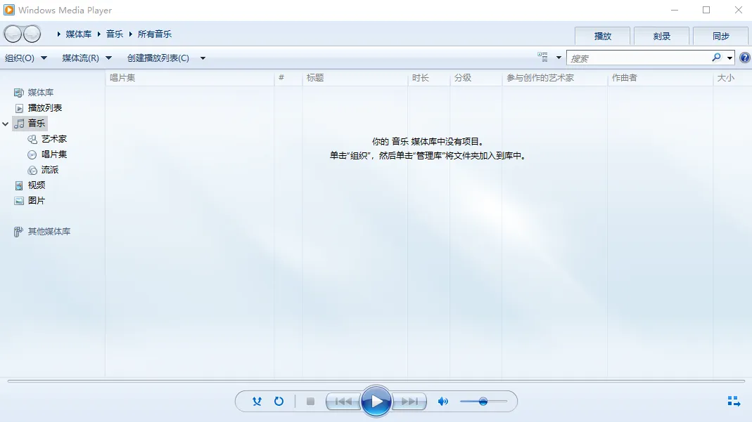Image resolution: width=752 pixels, height=422 pixels.
Task: Mute the audio output
Action: [442, 401]
